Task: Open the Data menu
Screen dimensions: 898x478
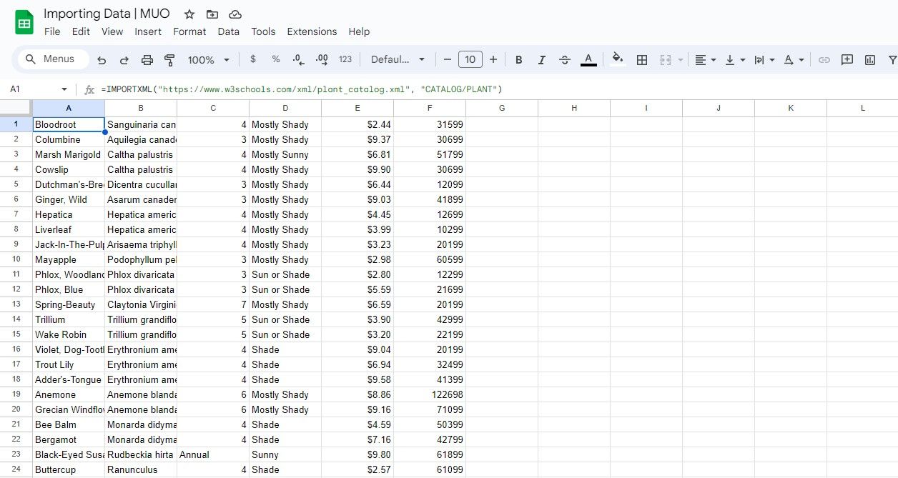Action: click(228, 31)
